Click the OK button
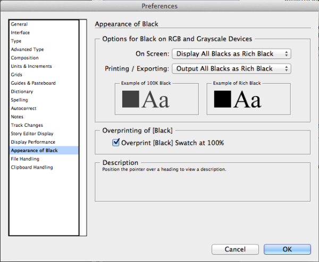319x262 pixels. point(287,249)
